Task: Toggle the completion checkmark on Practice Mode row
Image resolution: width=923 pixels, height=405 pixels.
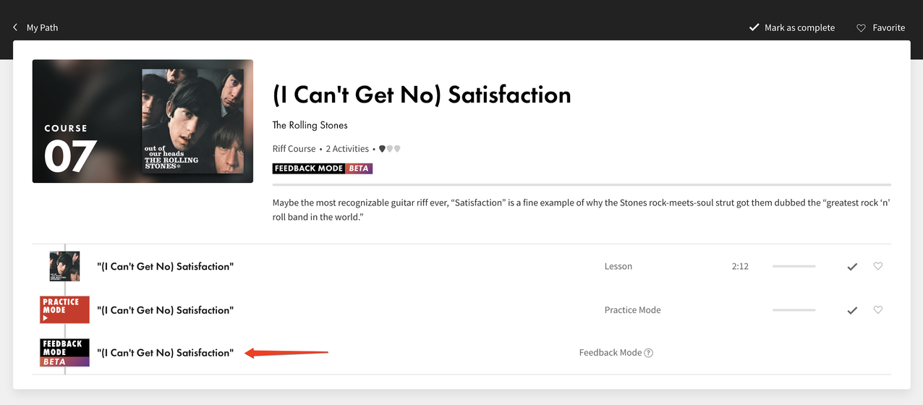Action: pos(852,310)
